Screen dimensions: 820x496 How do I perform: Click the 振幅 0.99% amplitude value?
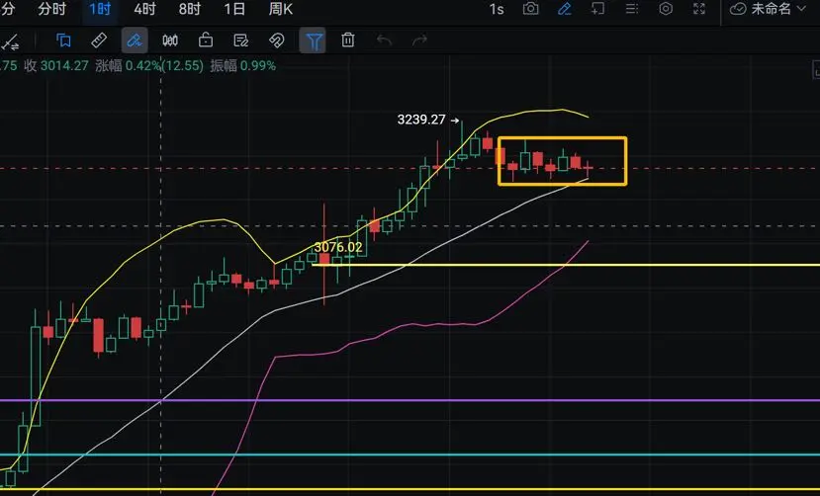pos(242,66)
